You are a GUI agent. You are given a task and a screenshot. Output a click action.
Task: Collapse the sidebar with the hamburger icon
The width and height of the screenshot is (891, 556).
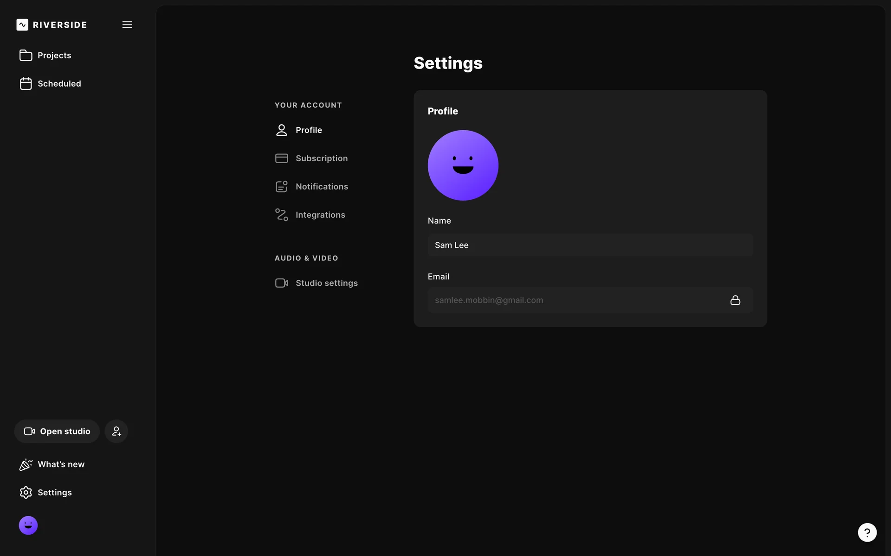pos(127,25)
